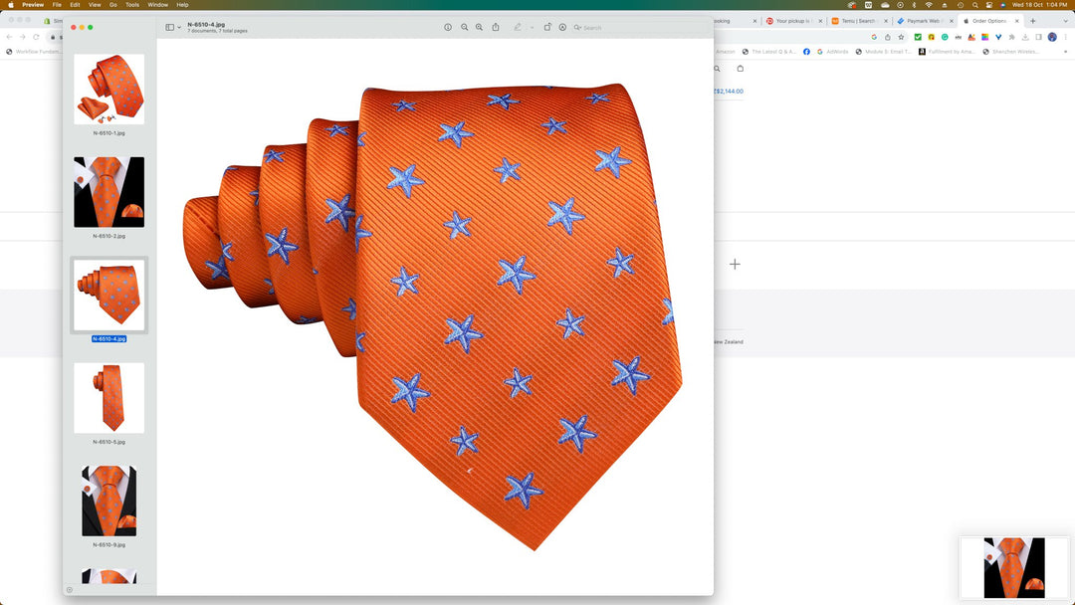
Task: Click the Rotate icon in Preview toolbar
Action: tap(547, 27)
